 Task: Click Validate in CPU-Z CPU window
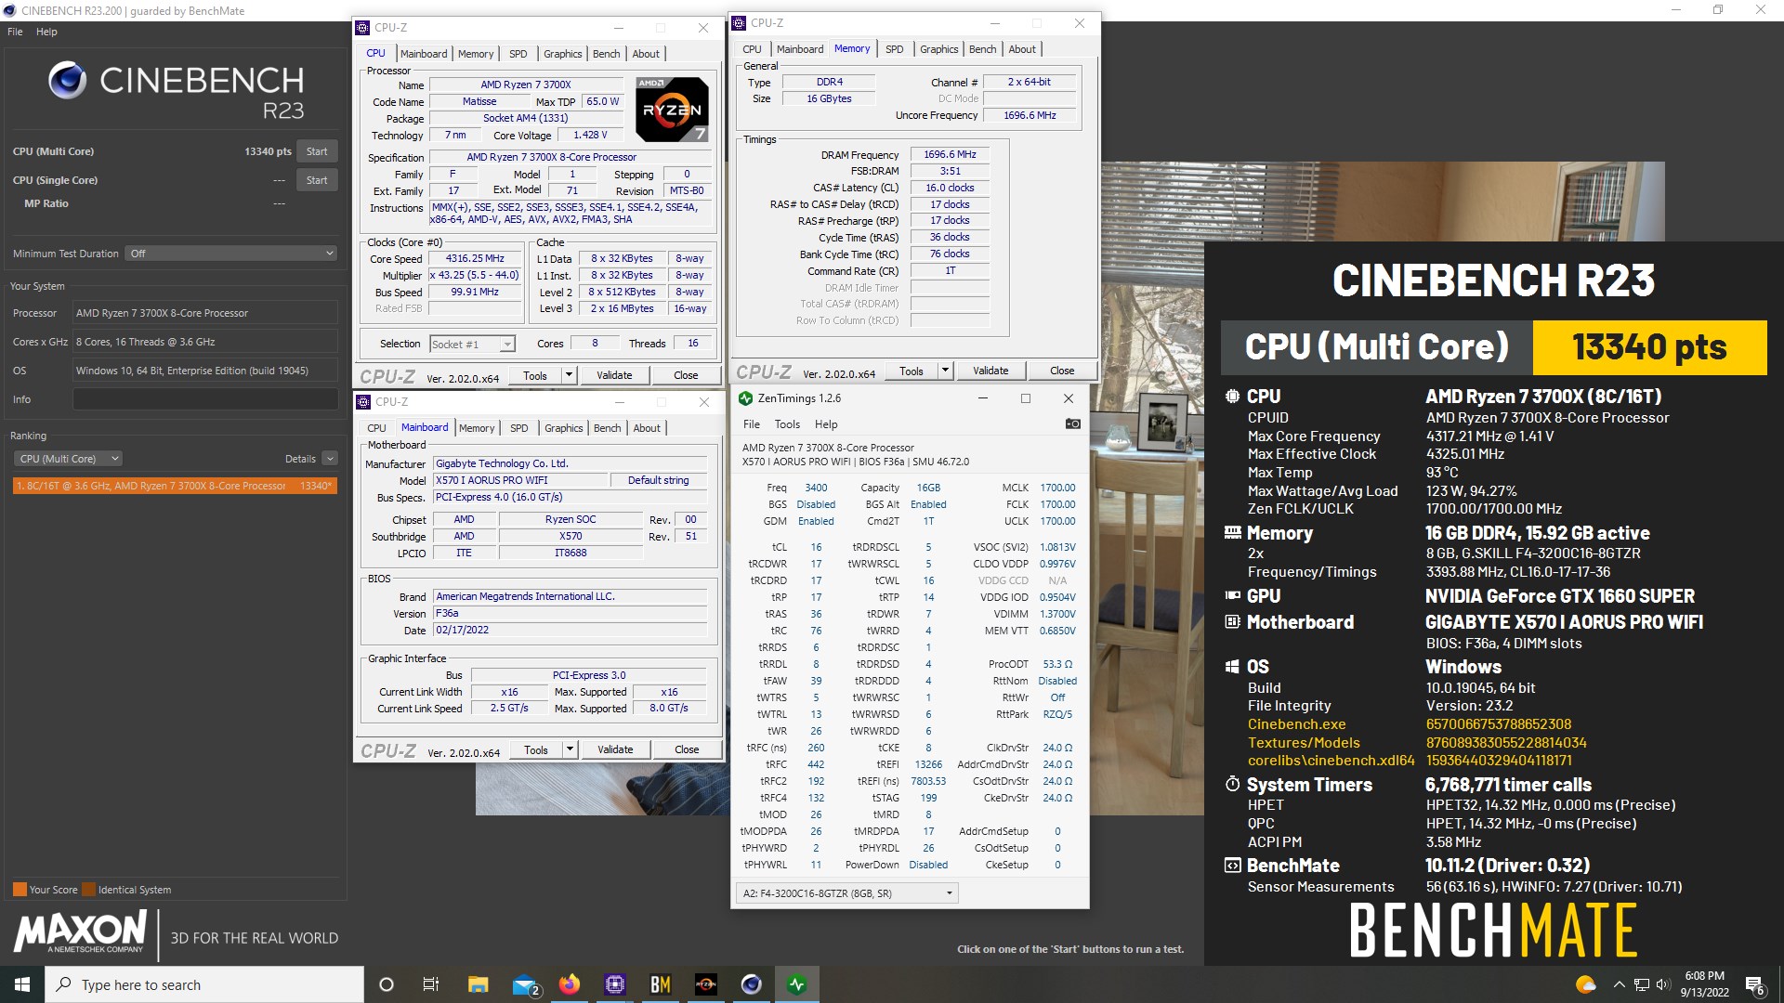pyautogui.click(x=614, y=375)
